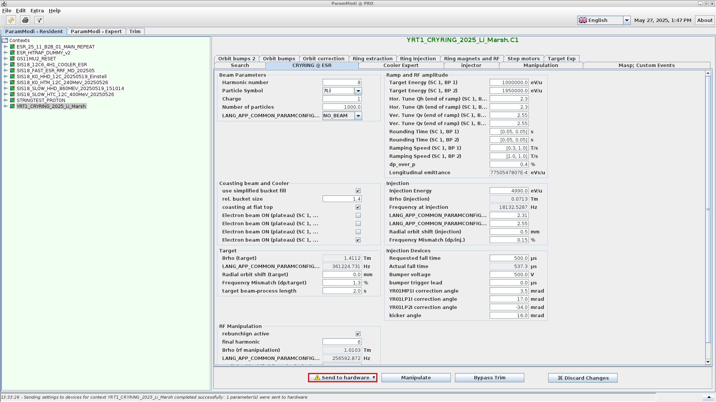Open the NO_BEAM dropdown arrow

pos(358,116)
